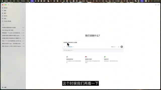This screenshot has height=90, width=161.
Task: Click the Spotlight magnifier in the menu bar
Action: pyautogui.click(x=133, y=1)
